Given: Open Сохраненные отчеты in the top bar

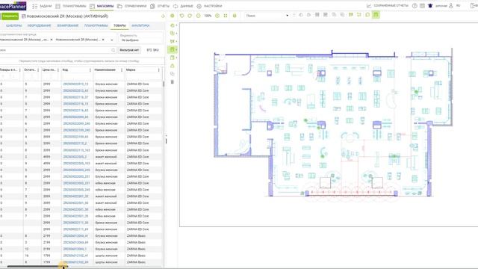Looking at the screenshot, I should click(x=387, y=6).
